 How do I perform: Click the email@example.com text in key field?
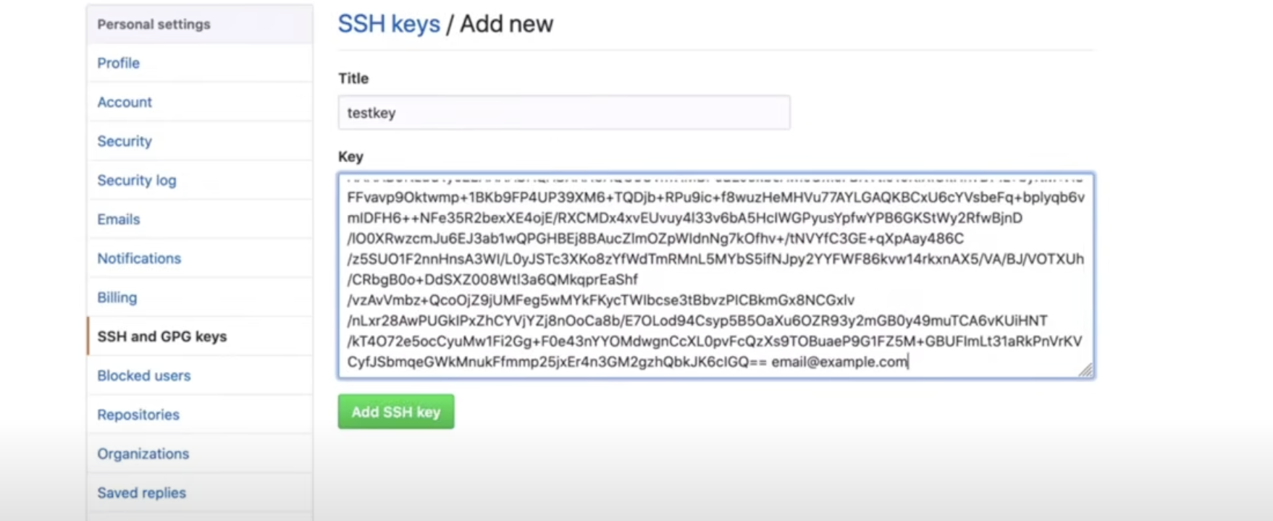tap(839, 362)
